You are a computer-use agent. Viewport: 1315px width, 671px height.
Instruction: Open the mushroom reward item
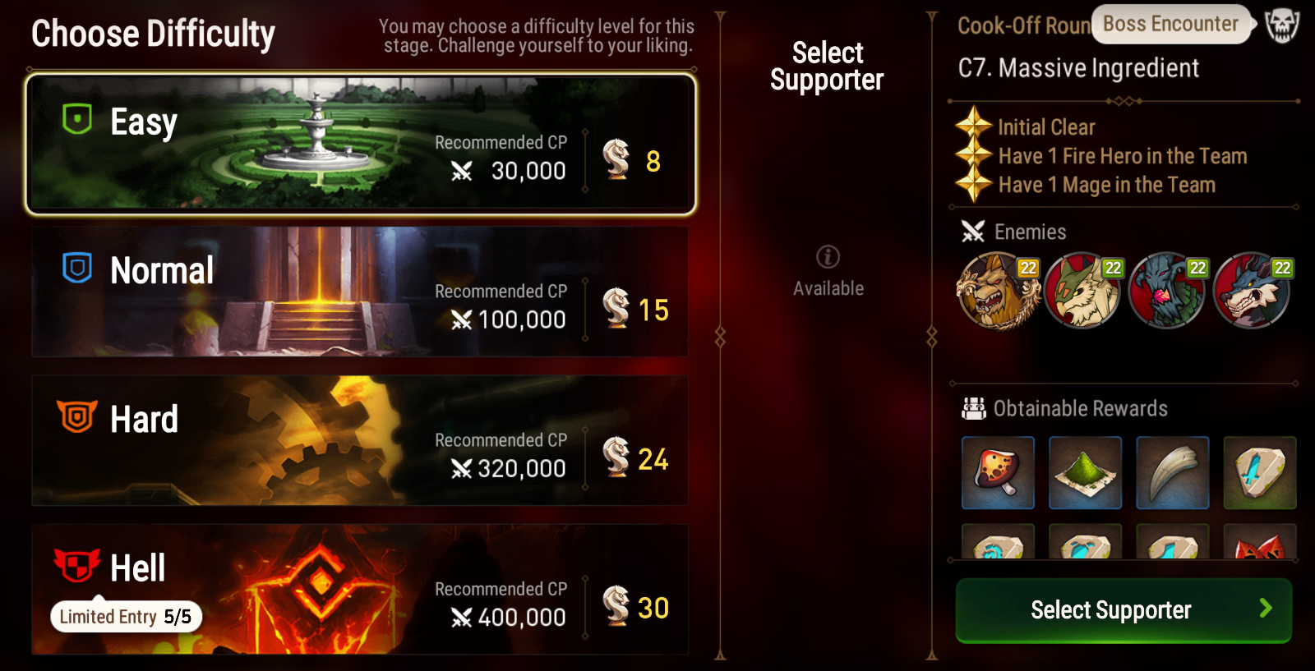(998, 473)
